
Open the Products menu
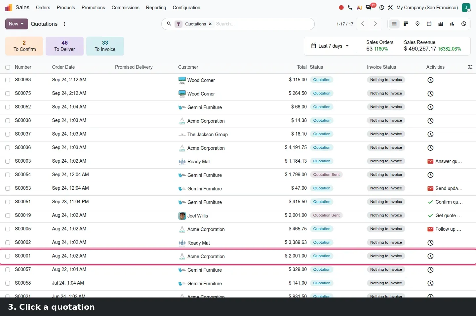point(66,8)
